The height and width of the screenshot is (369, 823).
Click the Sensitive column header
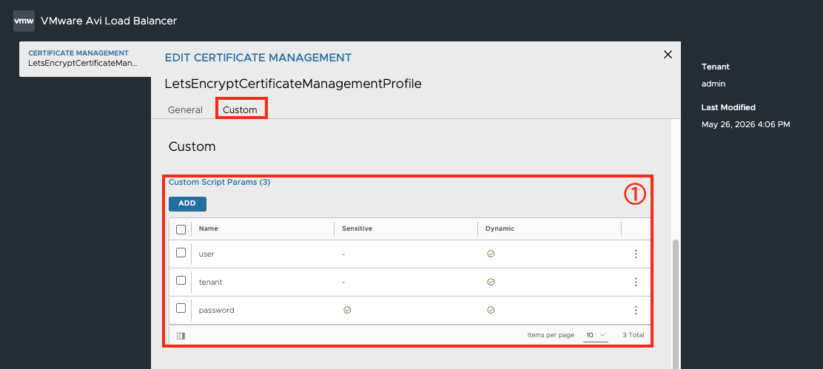(x=357, y=228)
